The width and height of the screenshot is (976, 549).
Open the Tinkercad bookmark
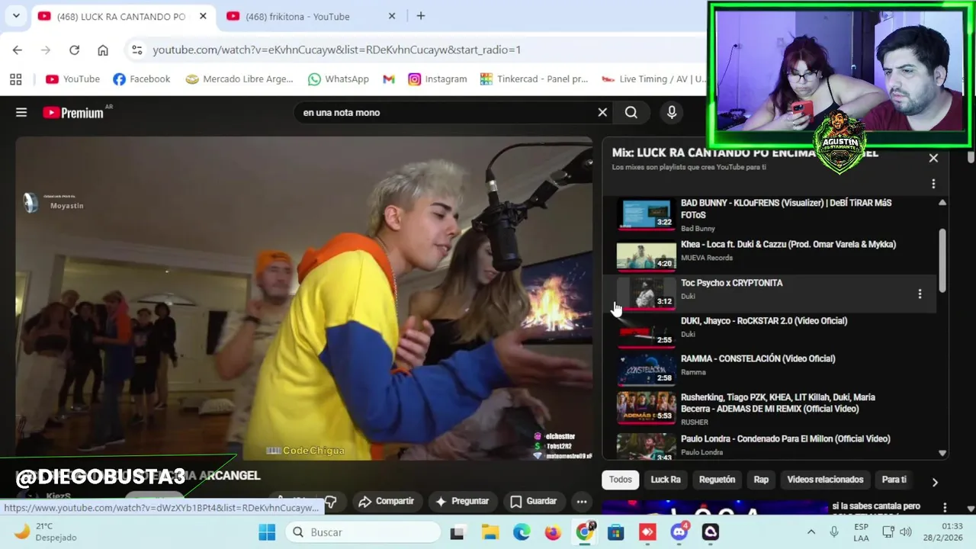pyautogui.click(x=534, y=79)
